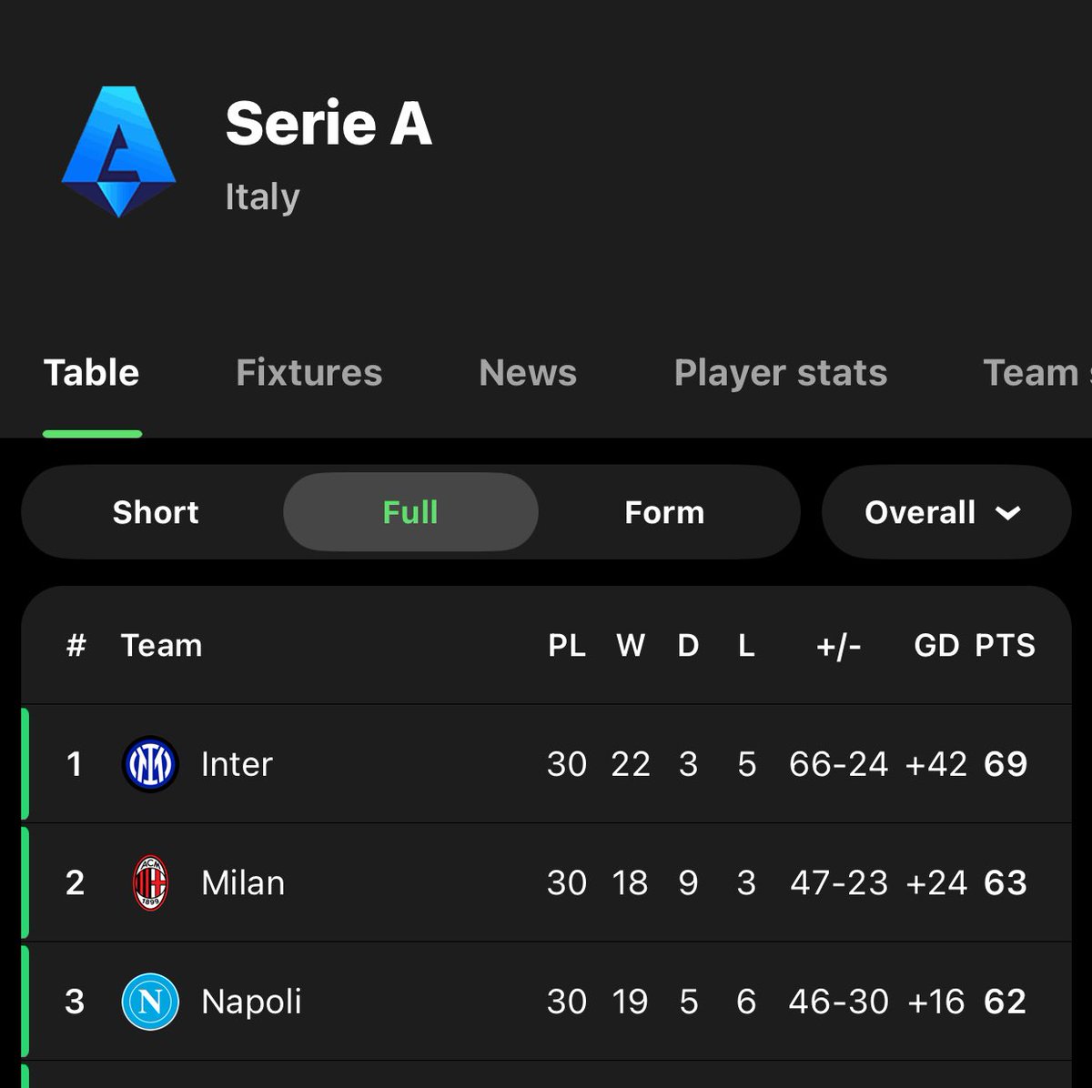The image size is (1092, 1088).
Task: Click the PTS column header
Action: 1006,646
